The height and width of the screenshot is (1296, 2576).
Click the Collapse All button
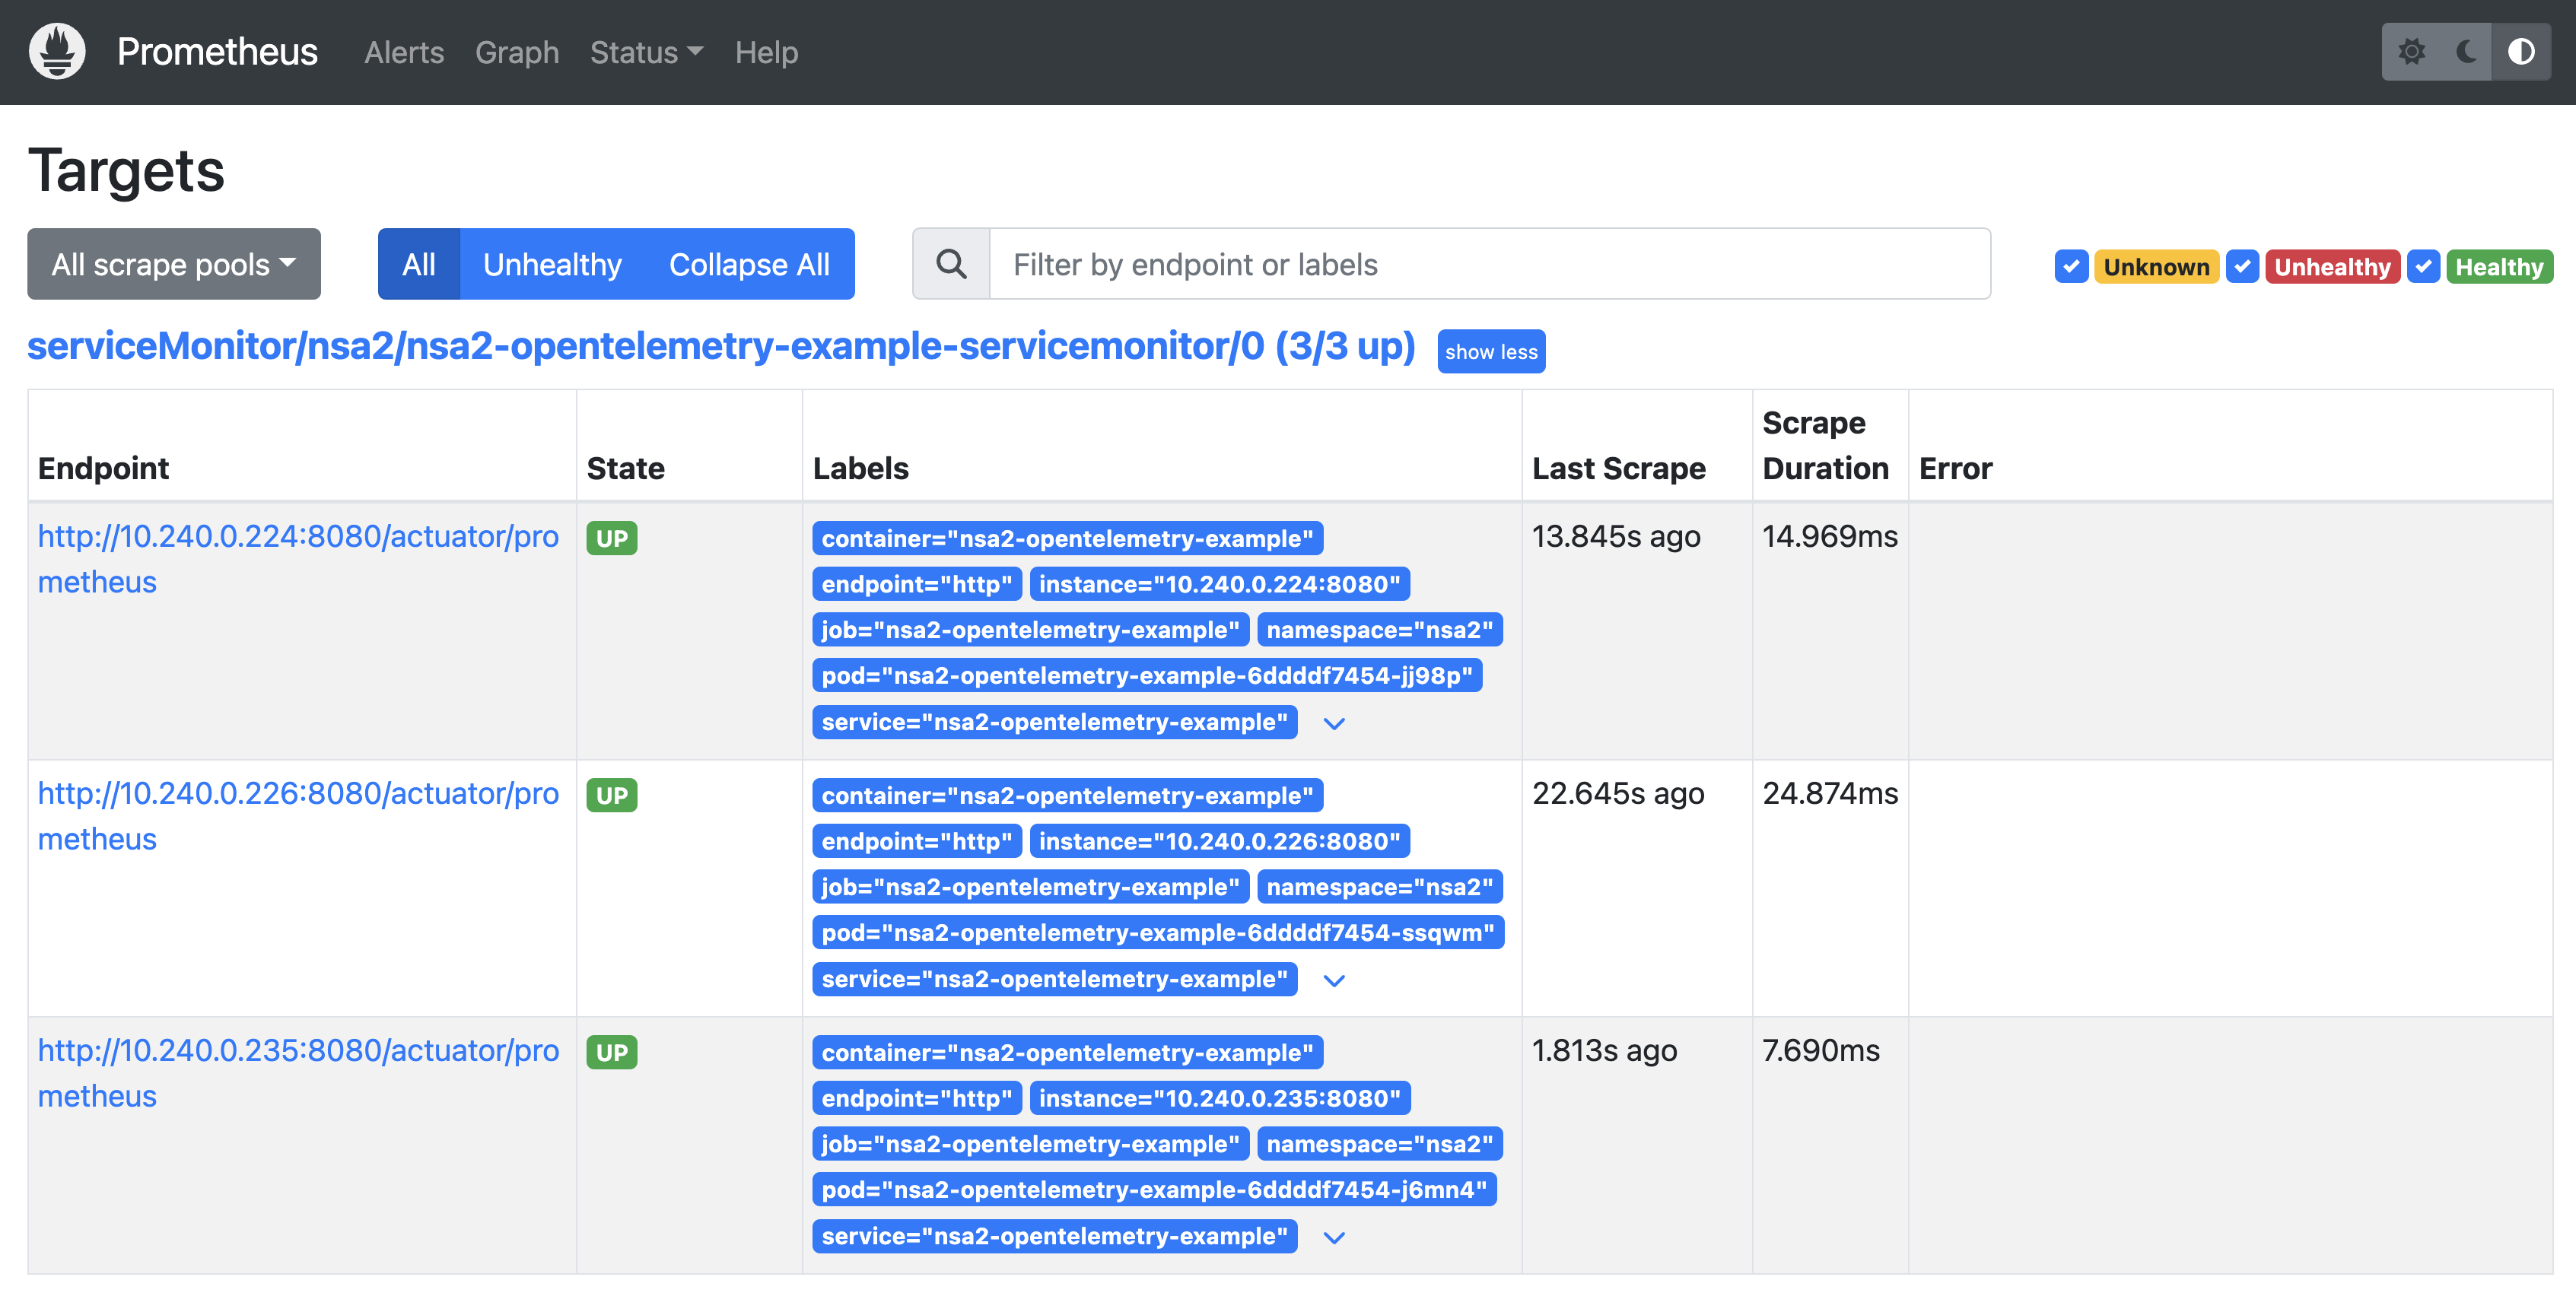[749, 264]
